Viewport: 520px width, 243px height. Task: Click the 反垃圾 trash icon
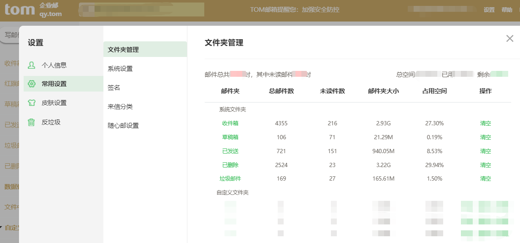31,121
